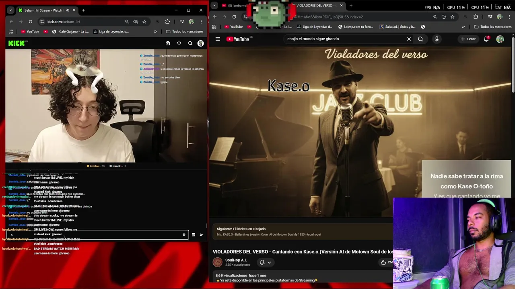The image size is (515, 289).
Task: Open zoom magnifier in Kick address bar
Action: click(x=127, y=22)
